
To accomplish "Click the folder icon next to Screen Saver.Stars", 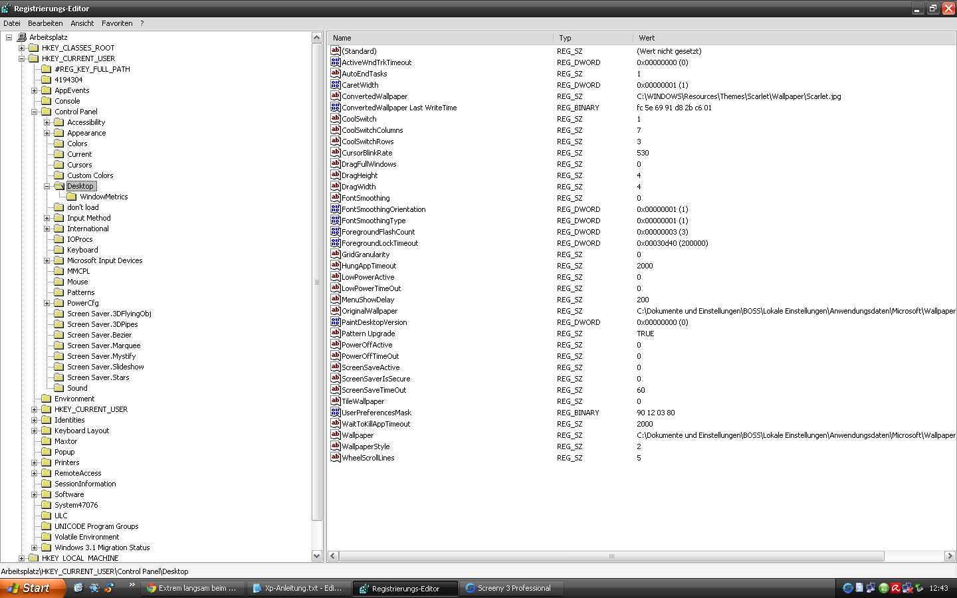I will 59,377.
